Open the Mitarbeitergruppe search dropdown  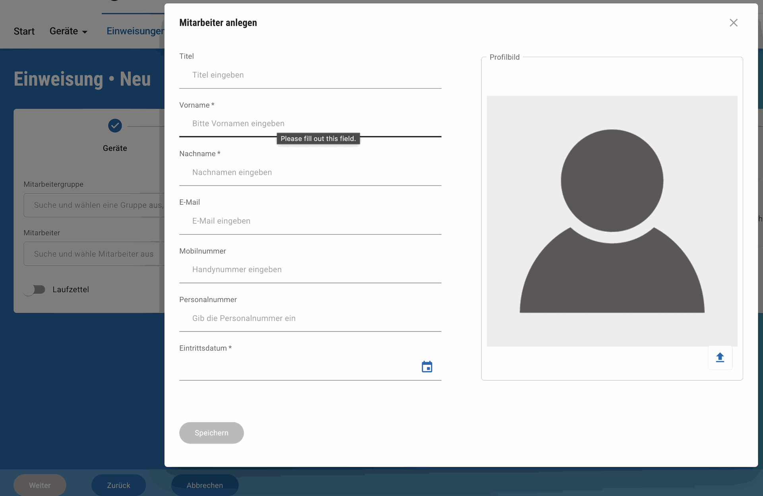(94, 205)
